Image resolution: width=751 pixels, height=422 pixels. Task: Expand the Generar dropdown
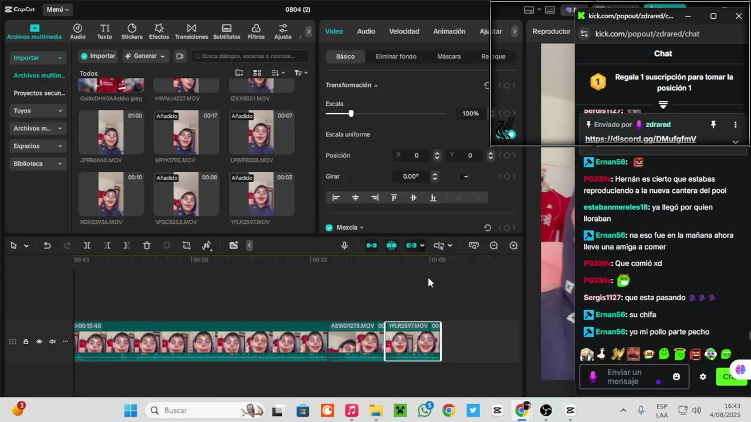145,56
